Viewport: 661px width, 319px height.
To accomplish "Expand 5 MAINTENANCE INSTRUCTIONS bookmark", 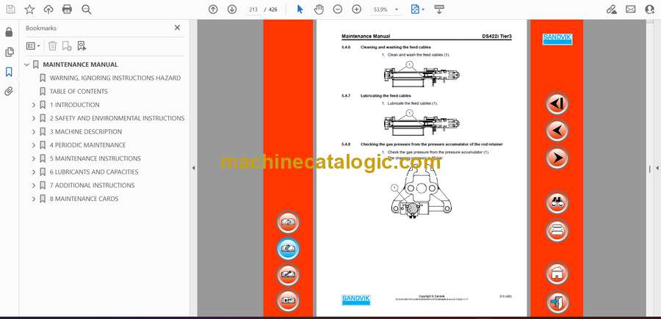I will [34, 158].
